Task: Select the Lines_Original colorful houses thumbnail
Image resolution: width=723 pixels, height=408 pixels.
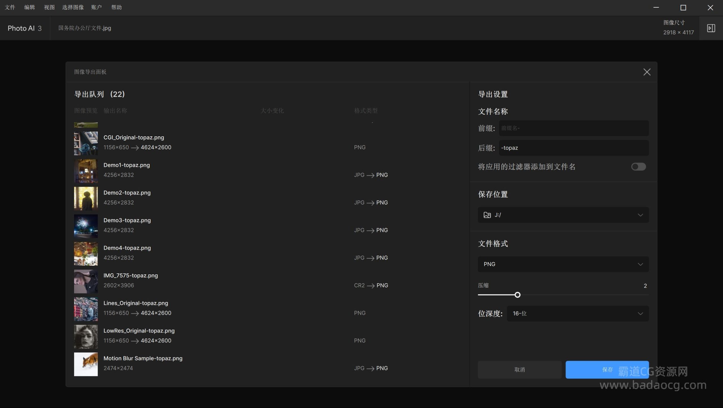Action: (86, 309)
